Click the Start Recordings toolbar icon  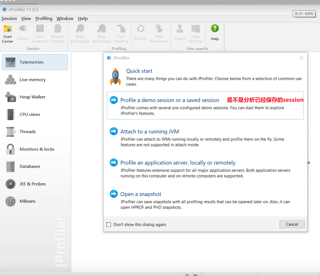80,29
